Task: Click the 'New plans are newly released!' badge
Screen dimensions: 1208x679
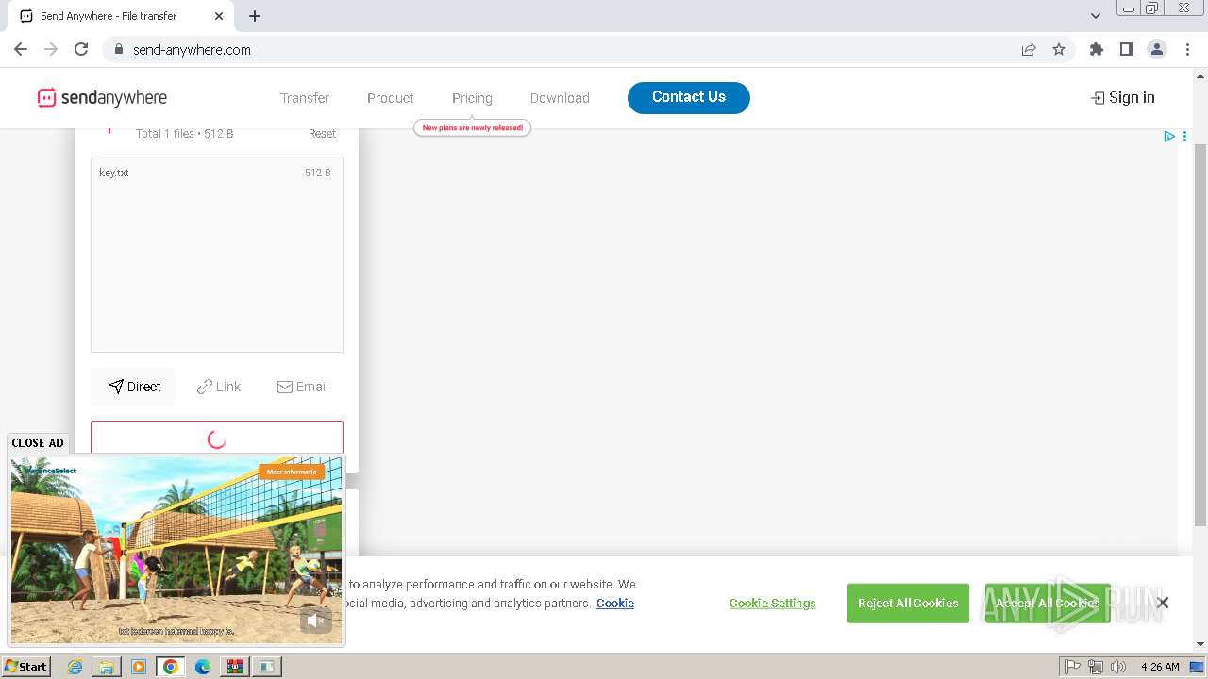Action: (472, 127)
